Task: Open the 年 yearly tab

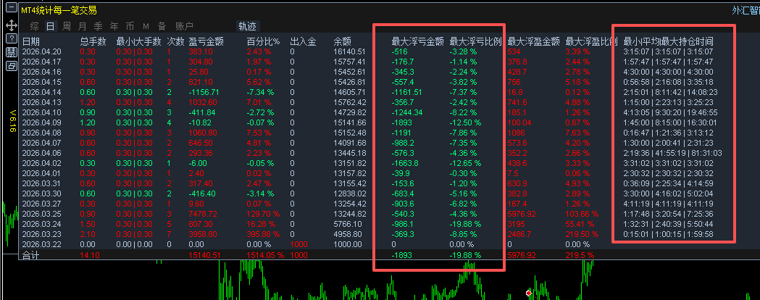Action: point(114,26)
